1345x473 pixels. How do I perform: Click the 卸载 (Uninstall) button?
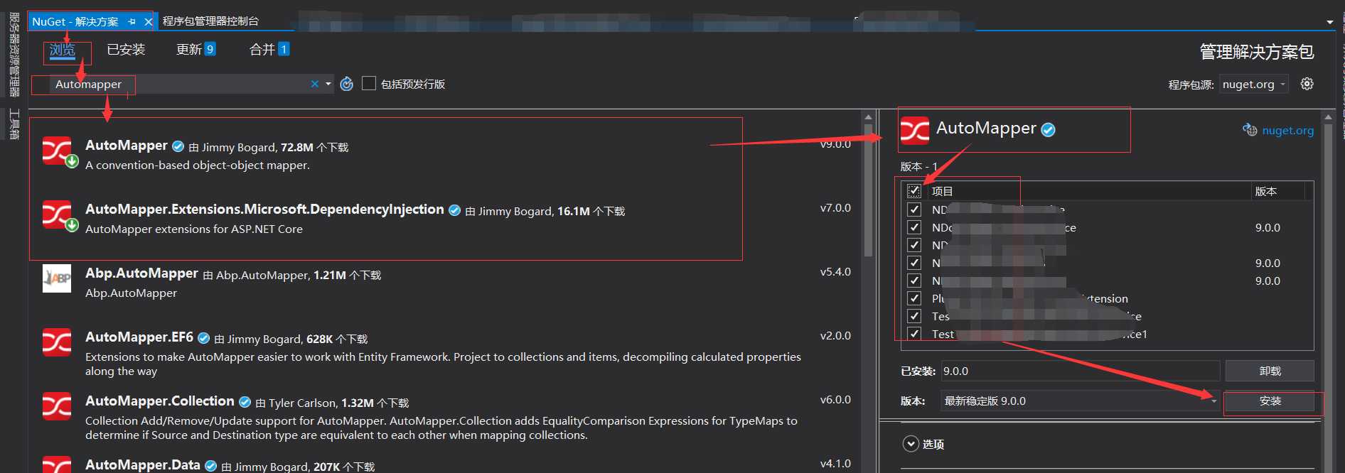coord(1270,371)
